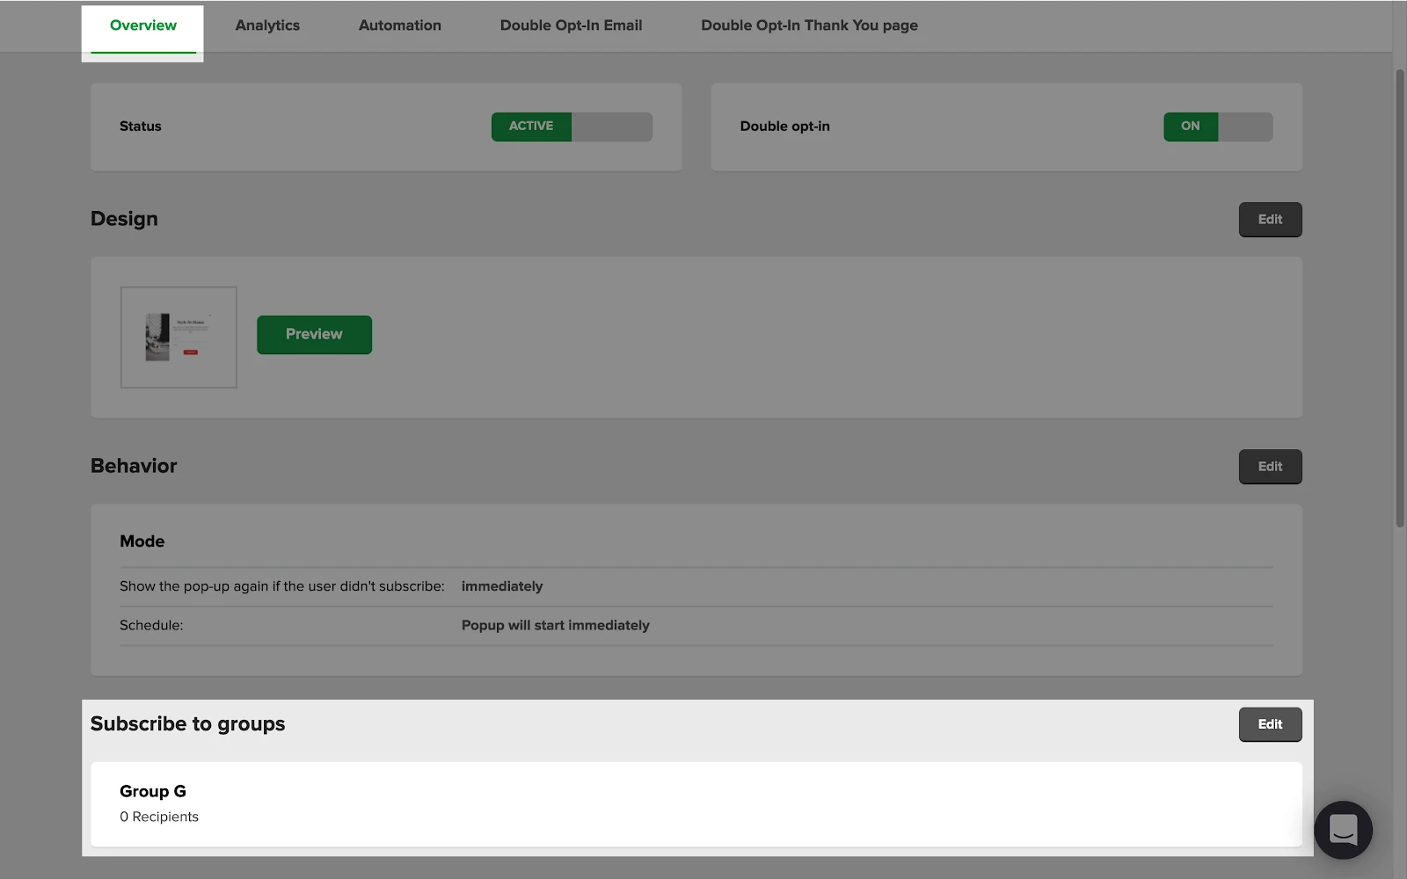1407x879 pixels.
Task: Open the Double Opt-In Email tab
Action: pyautogui.click(x=571, y=25)
